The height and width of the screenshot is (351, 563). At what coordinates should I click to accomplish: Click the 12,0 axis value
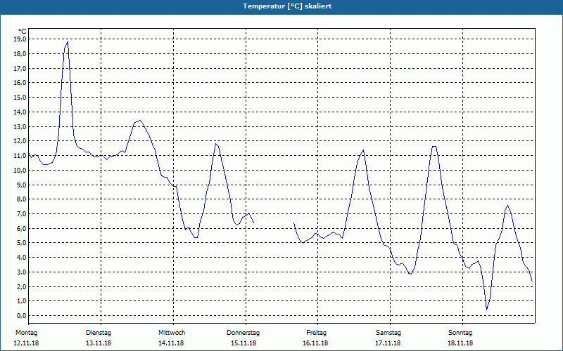coord(20,141)
